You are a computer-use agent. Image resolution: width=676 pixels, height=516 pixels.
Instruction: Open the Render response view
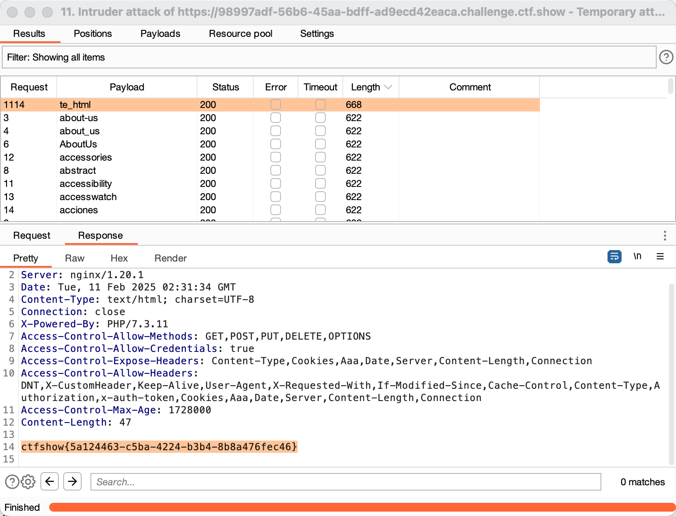170,258
